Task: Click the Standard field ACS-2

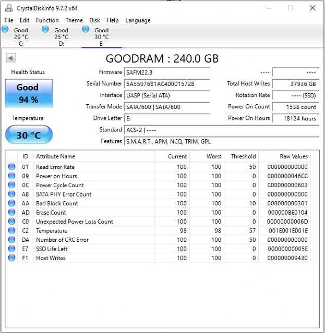Action: [222, 130]
